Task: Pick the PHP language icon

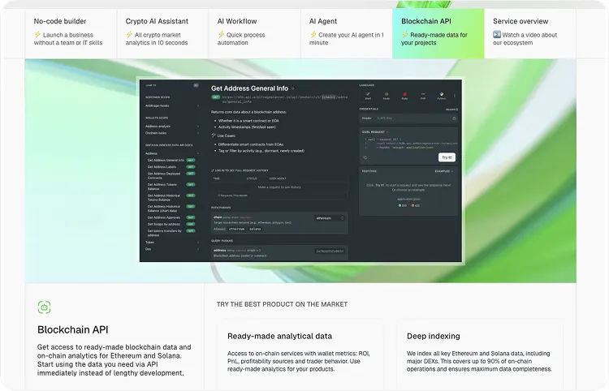Action: (x=423, y=96)
